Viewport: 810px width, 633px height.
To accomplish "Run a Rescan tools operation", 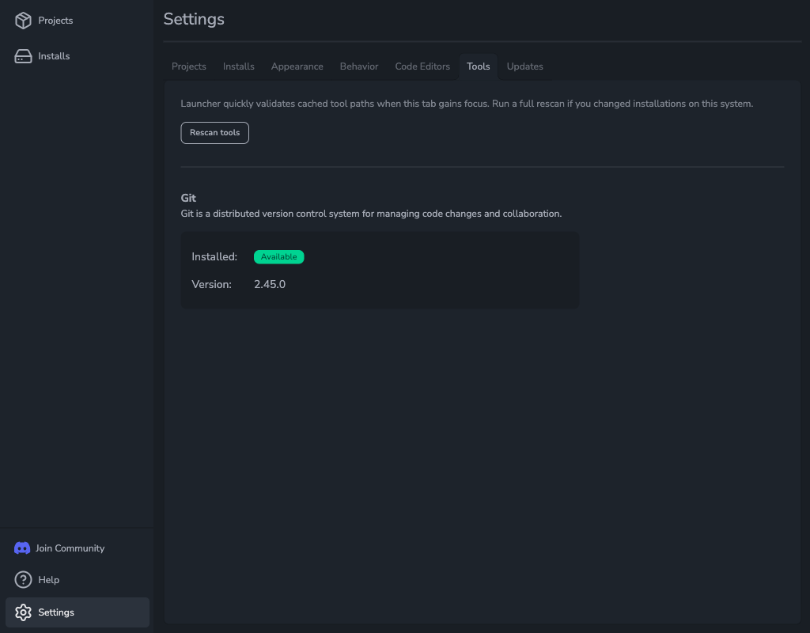I will point(215,133).
